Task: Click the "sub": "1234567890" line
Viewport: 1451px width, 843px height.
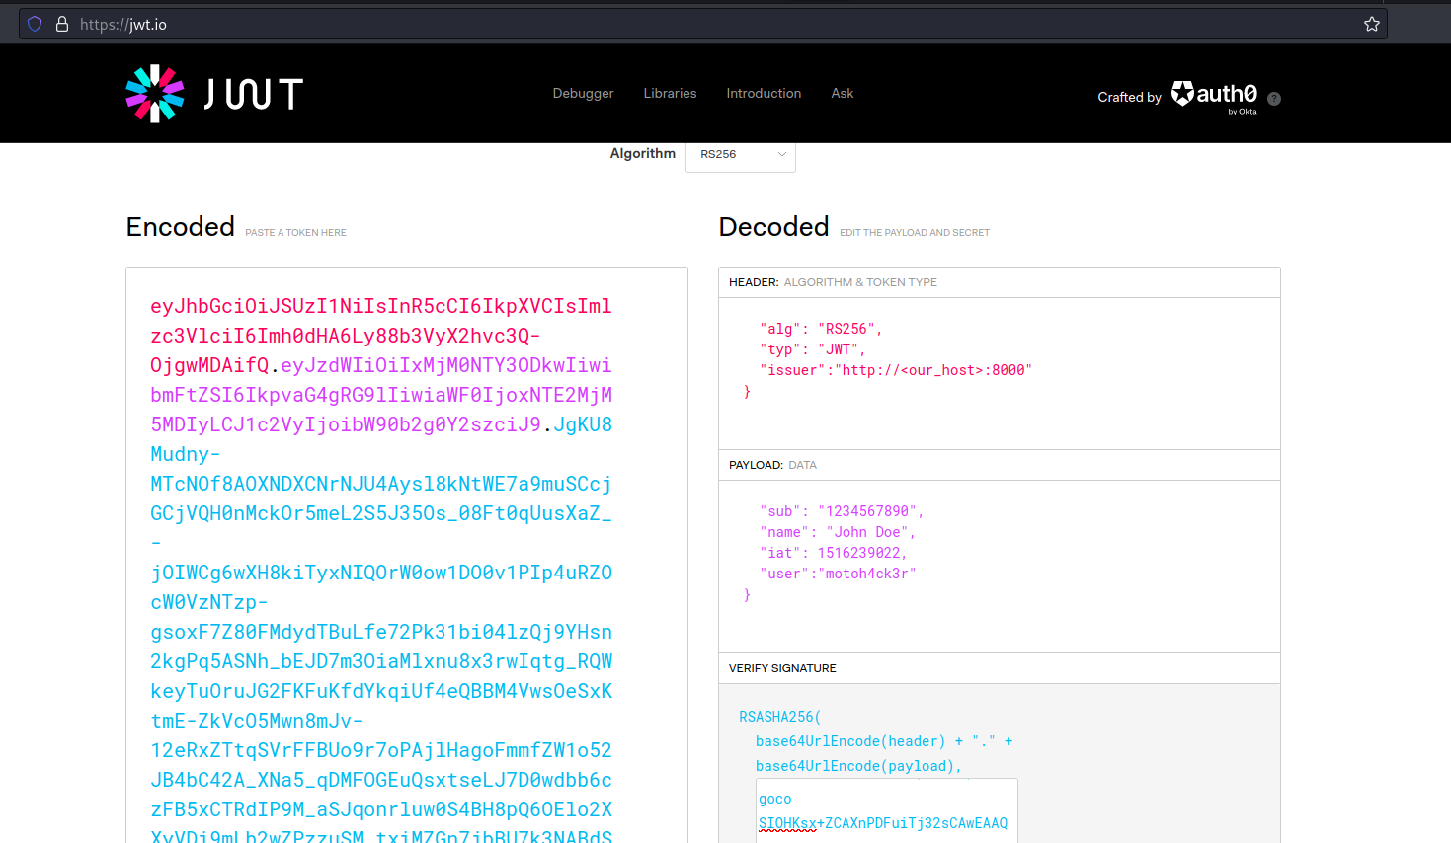Action: coord(842,511)
